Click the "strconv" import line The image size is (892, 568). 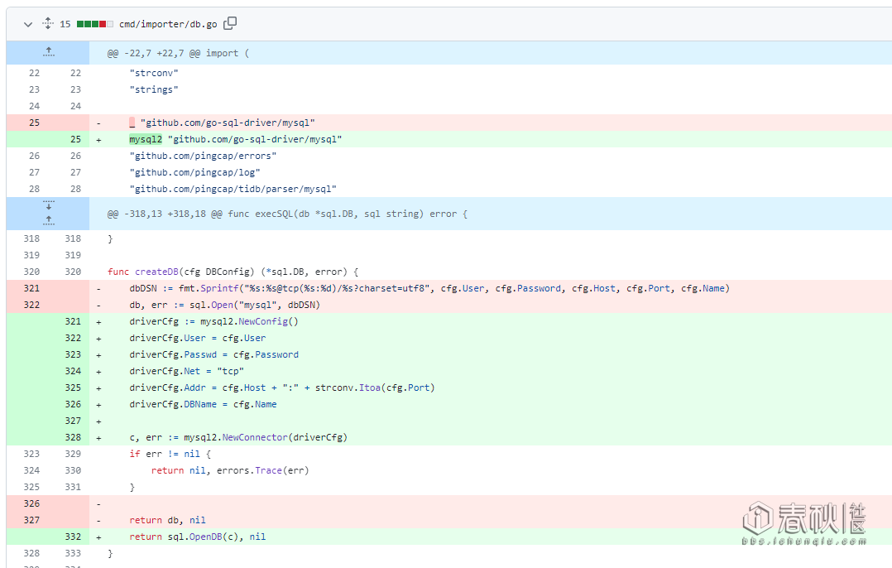point(154,73)
